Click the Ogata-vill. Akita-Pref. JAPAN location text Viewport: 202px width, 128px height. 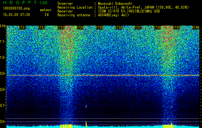tap(143, 7)
